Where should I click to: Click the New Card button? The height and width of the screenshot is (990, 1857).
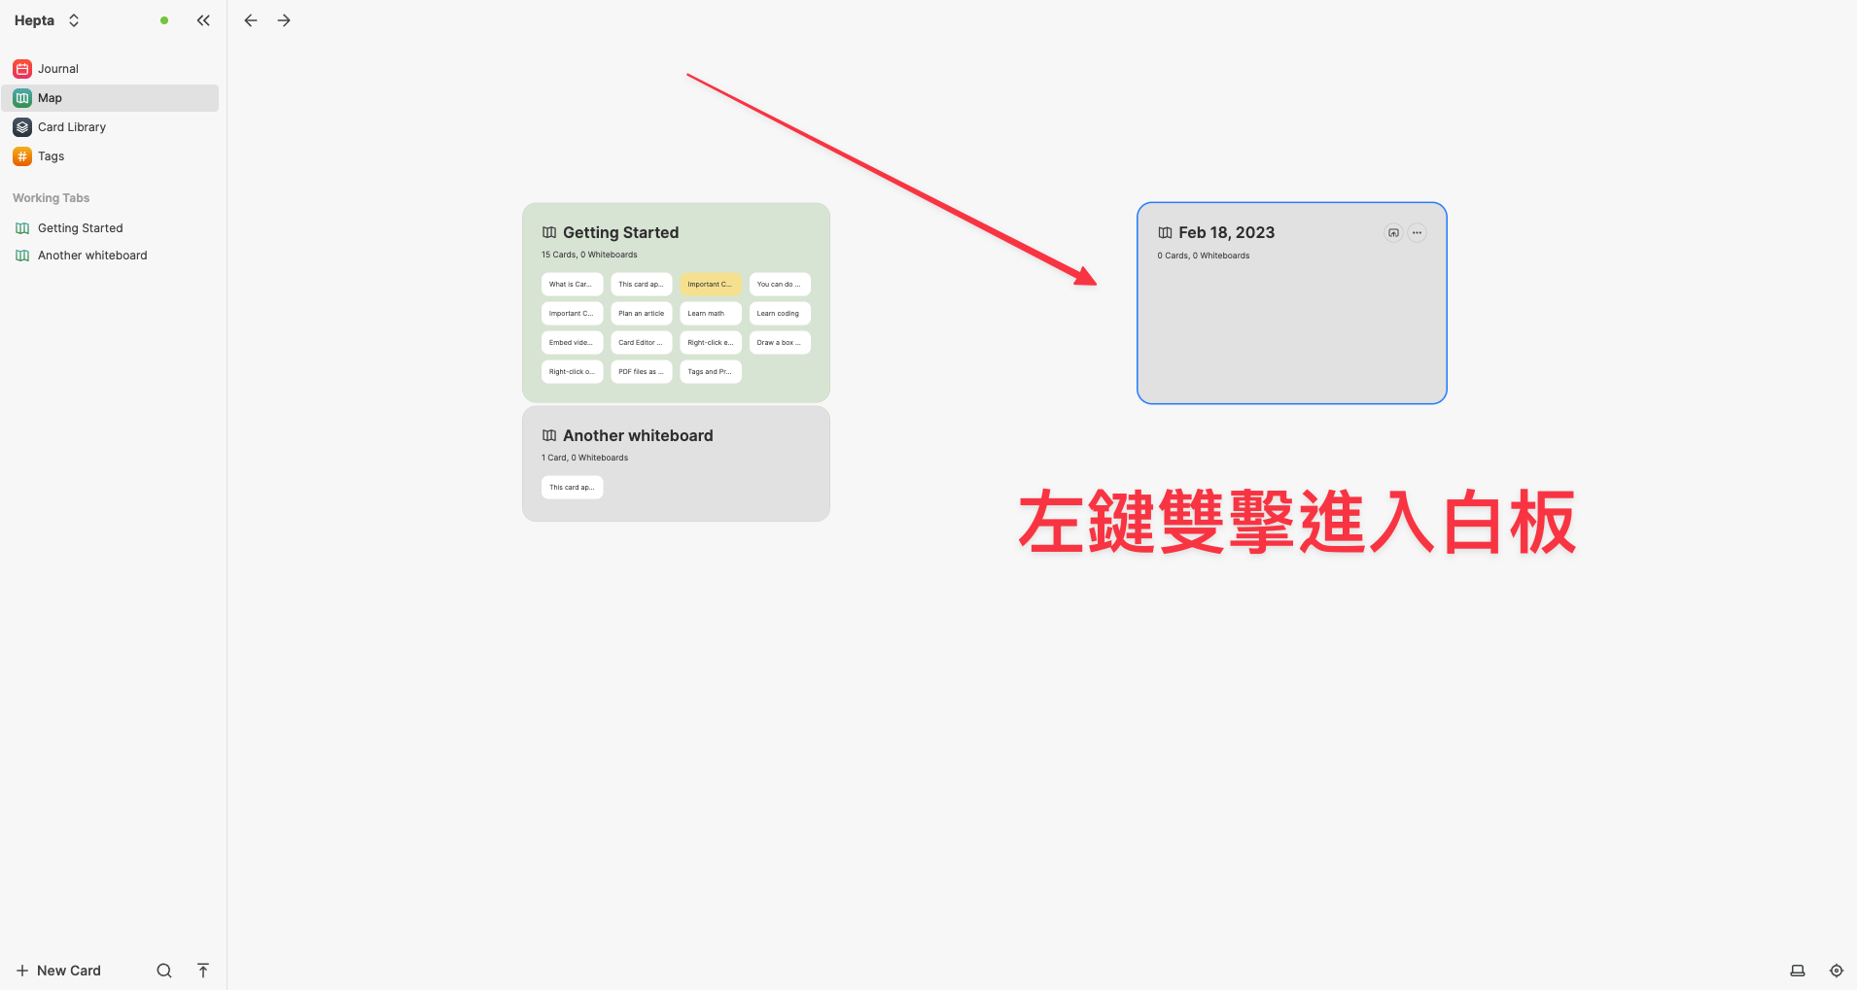pyautogui.click(x=58, y=970)
